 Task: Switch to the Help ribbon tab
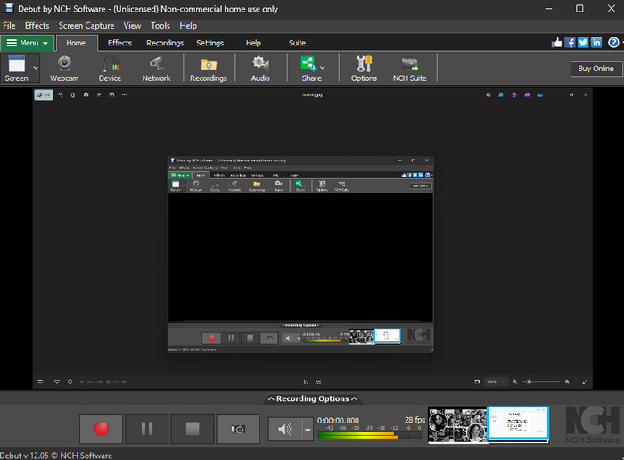[253, 43]
